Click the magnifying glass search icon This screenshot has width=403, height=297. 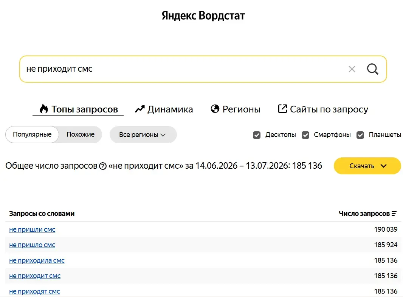click(372, 69)
